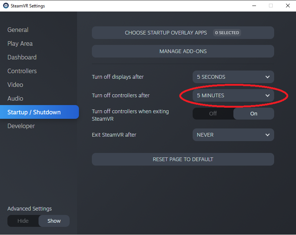Click the 'Advanced Settings' label

click(29, 209)
